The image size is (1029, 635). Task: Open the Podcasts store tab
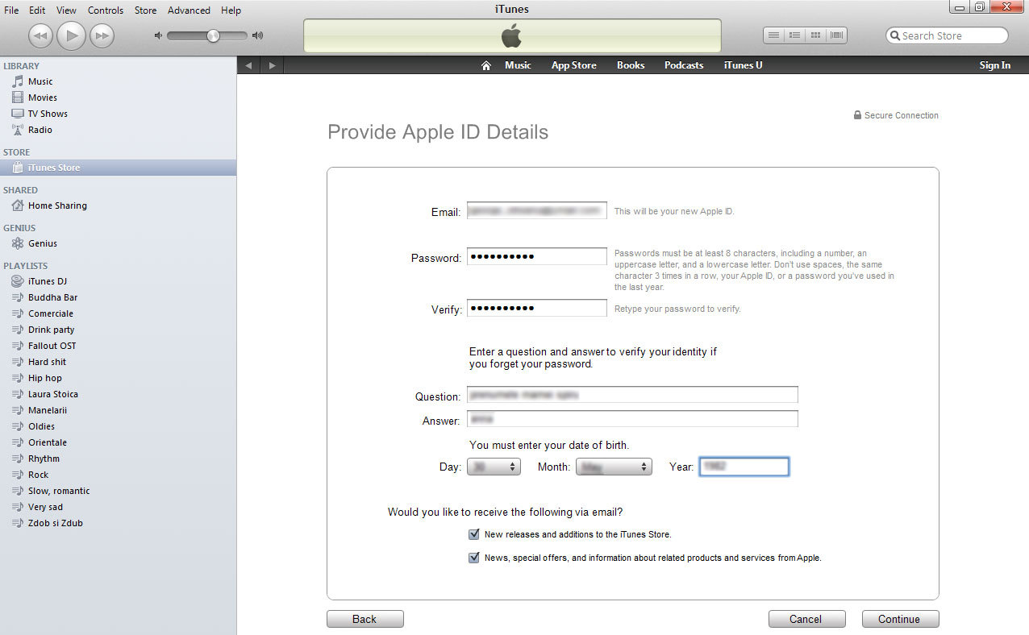684,65
